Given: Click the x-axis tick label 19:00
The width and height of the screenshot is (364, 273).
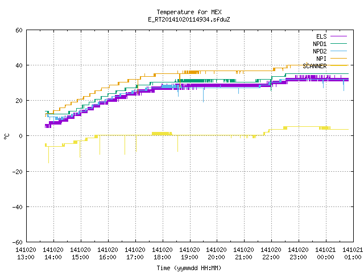Looking at the screenshot, I should point(189,257).
